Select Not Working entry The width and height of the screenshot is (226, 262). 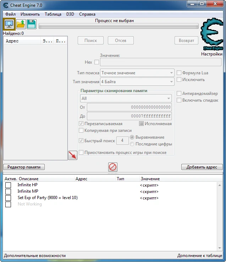(30, 204)
